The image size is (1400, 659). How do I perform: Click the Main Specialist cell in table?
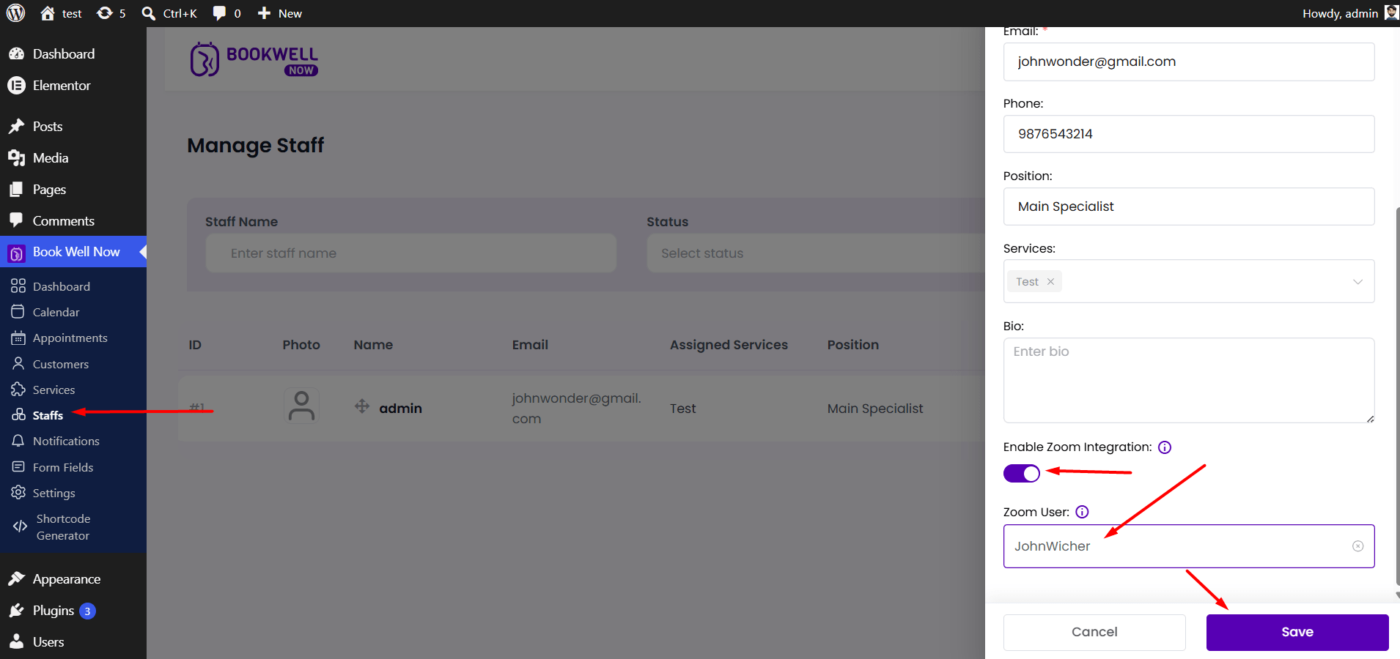click(875, 409)
